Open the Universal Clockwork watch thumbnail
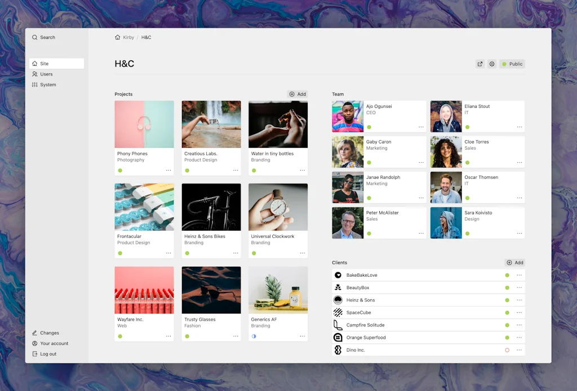 [x=278, y=207]
